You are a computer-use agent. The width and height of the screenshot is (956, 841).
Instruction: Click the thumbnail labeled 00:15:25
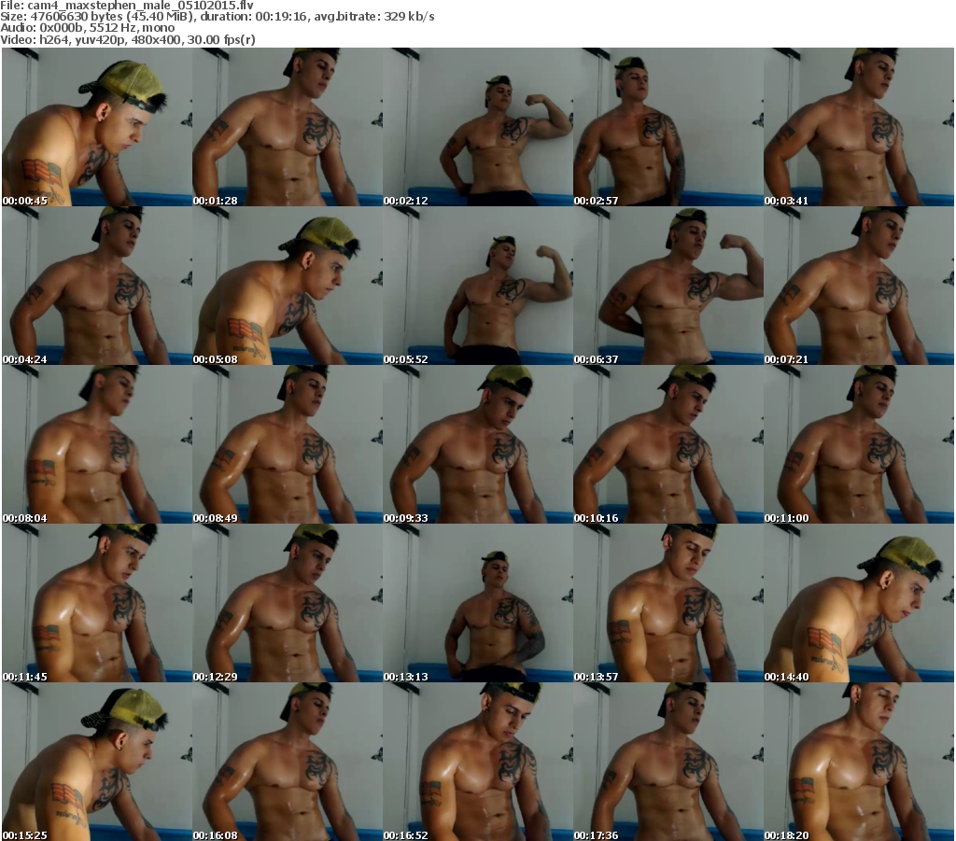(97, 762)
